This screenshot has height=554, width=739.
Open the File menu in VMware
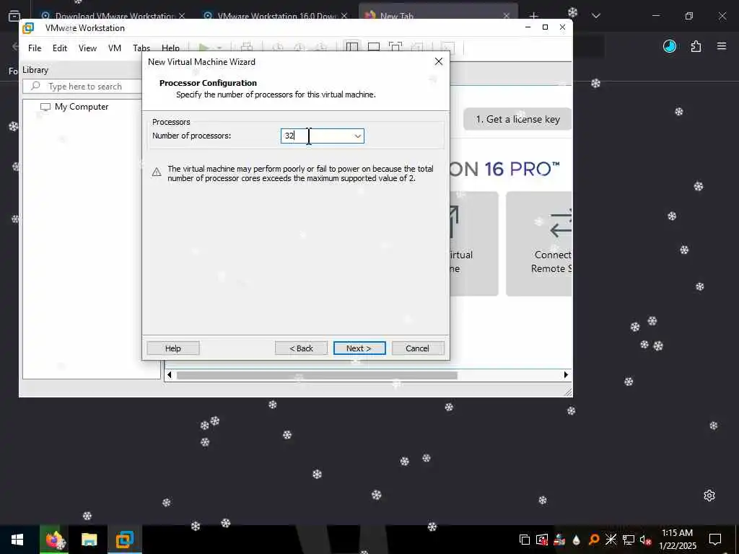pos(35,48)
